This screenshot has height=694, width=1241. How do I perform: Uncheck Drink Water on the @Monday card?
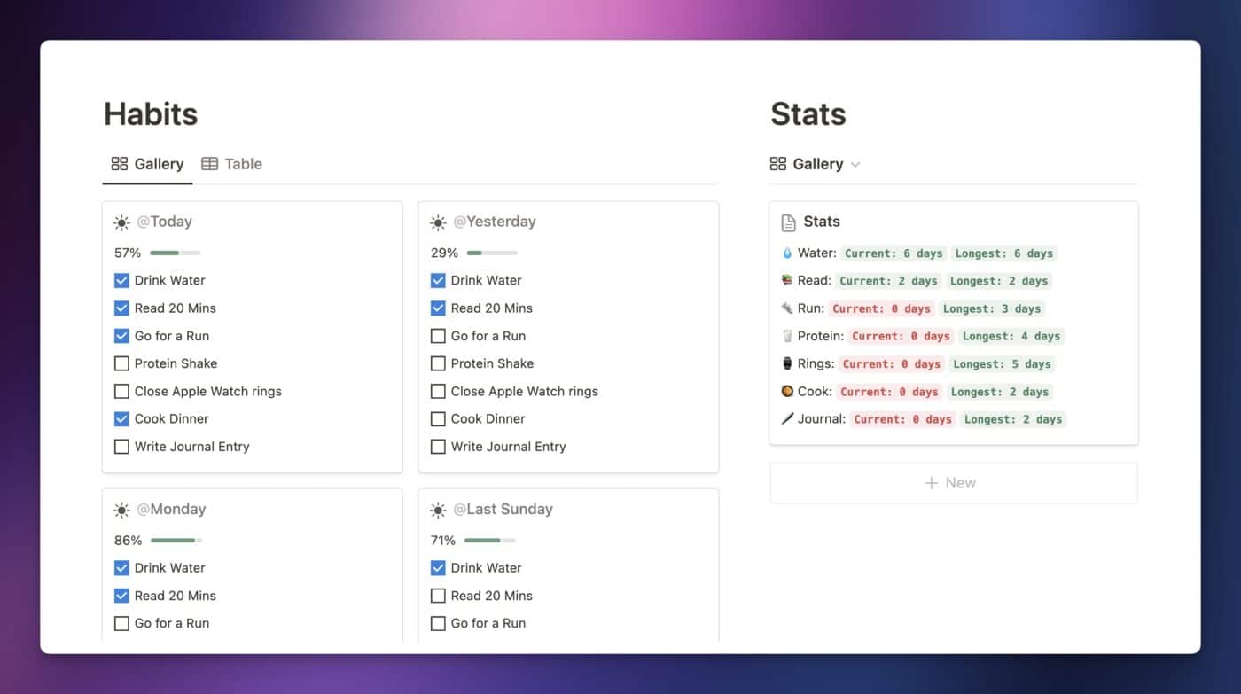click(x=121, y=568)
